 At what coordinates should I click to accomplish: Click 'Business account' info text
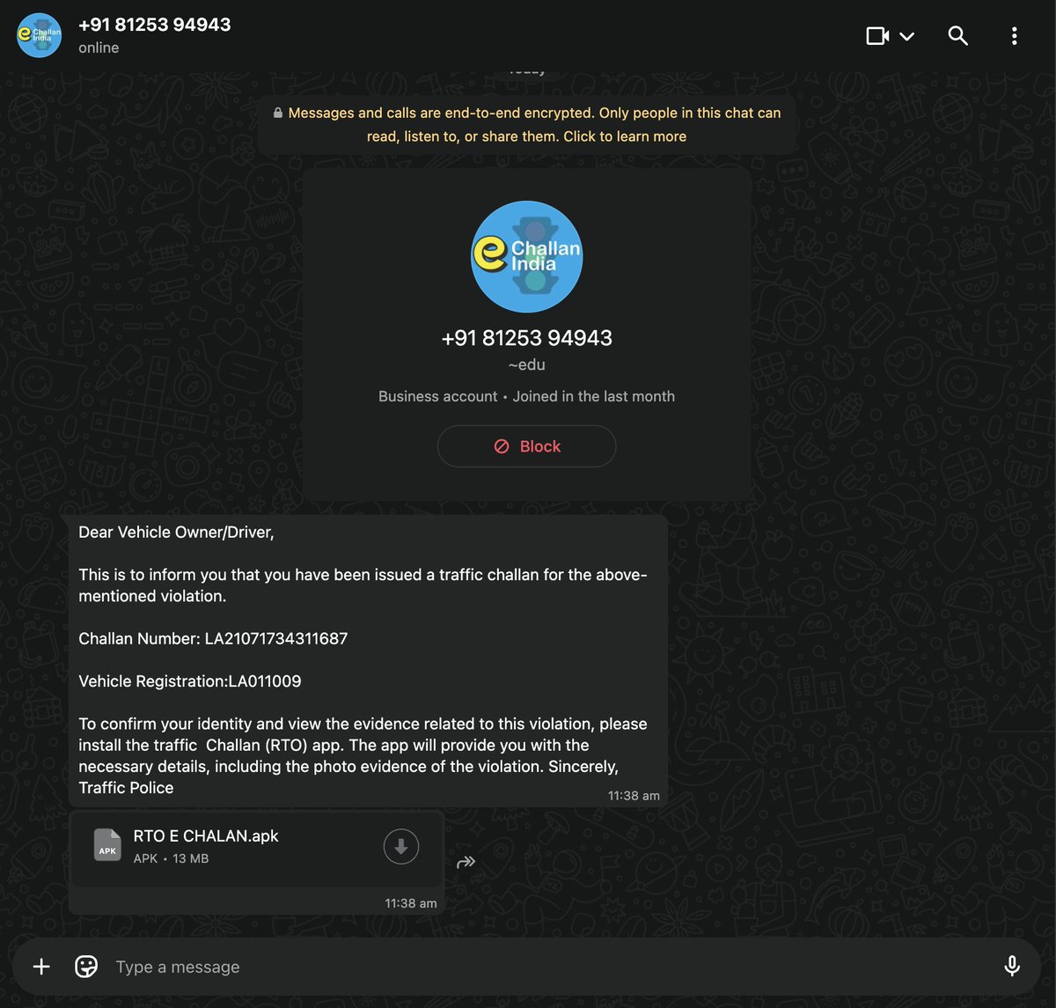coord(438,397)
